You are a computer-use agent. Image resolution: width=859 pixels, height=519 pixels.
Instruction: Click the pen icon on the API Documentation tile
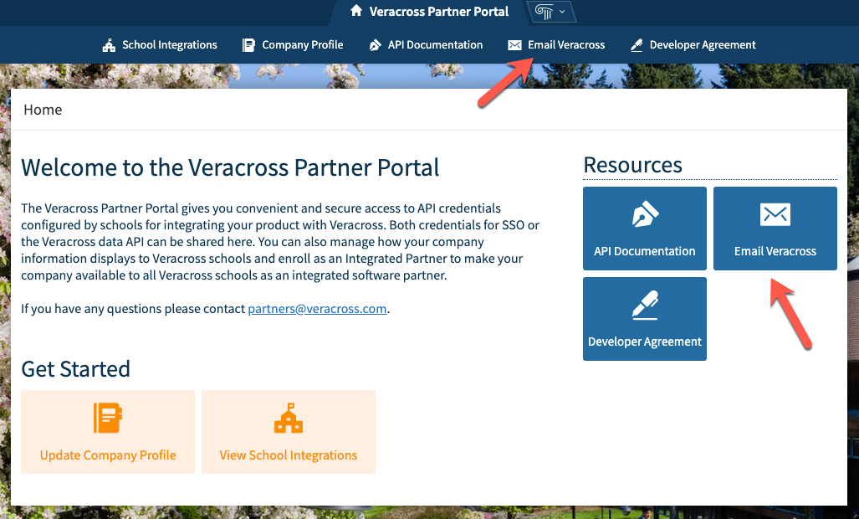(644, 215)
